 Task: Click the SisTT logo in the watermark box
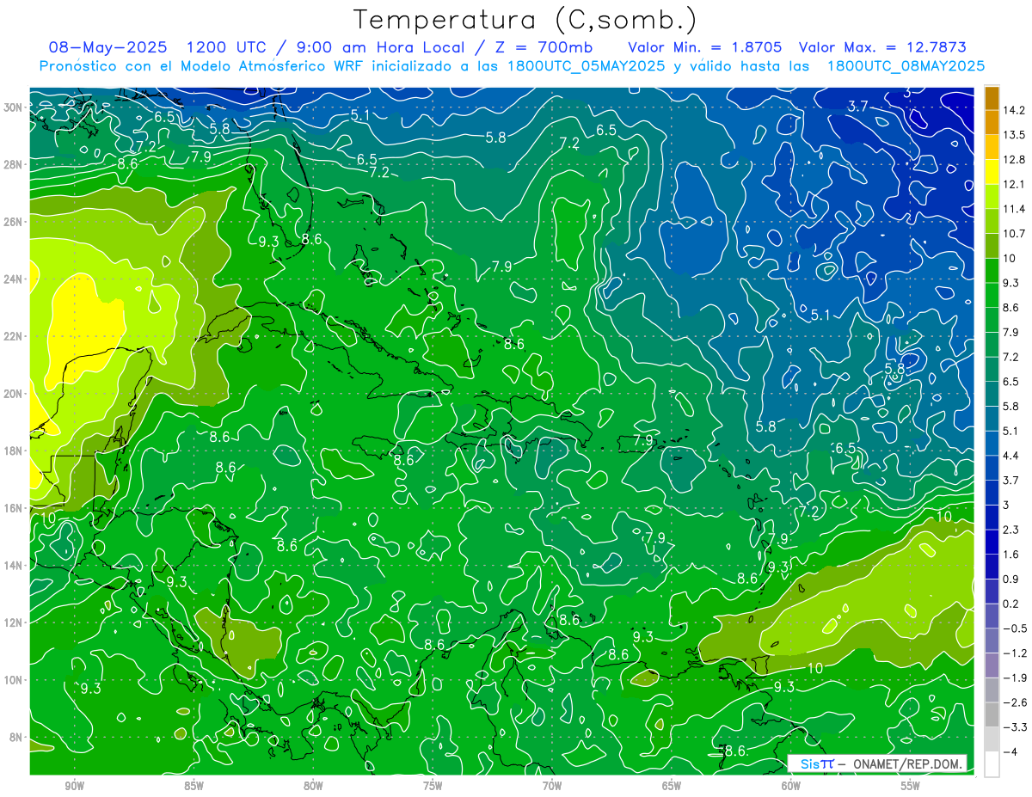tap(817, 763)
